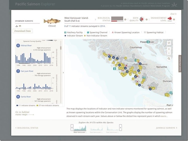Toggle Spawning Habitat map layer
Viewport: 188px width, 141px height.
(154, 32)
